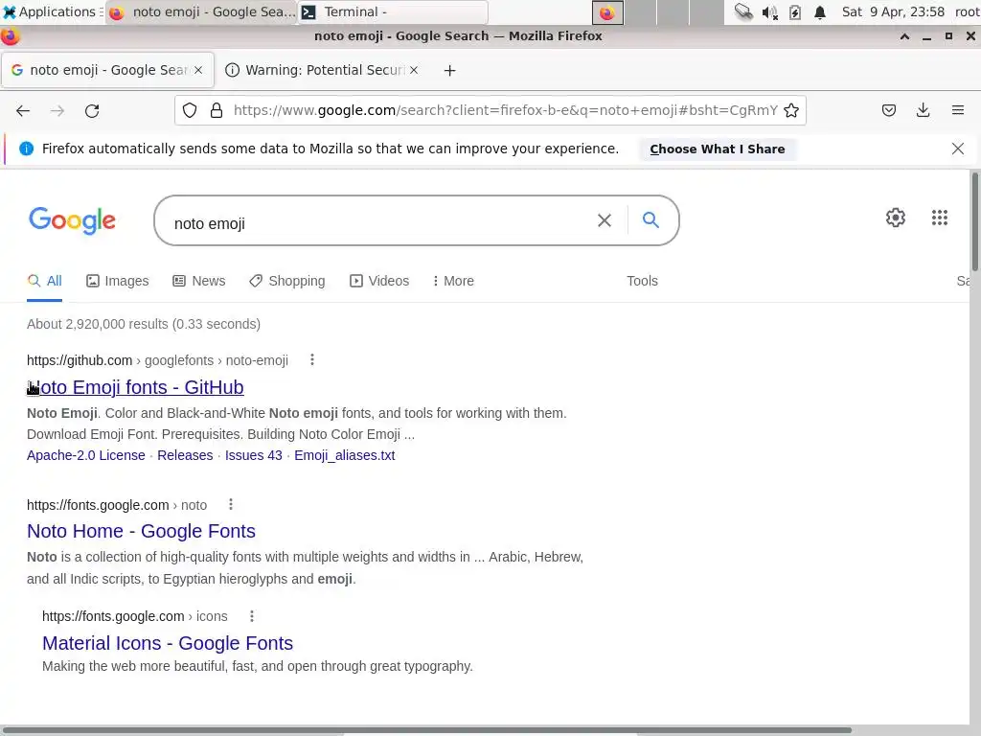The height and width of the screenshot is (736, 981).
Task: Switch to the second workspace in the pager
Action: click(640, 12)
